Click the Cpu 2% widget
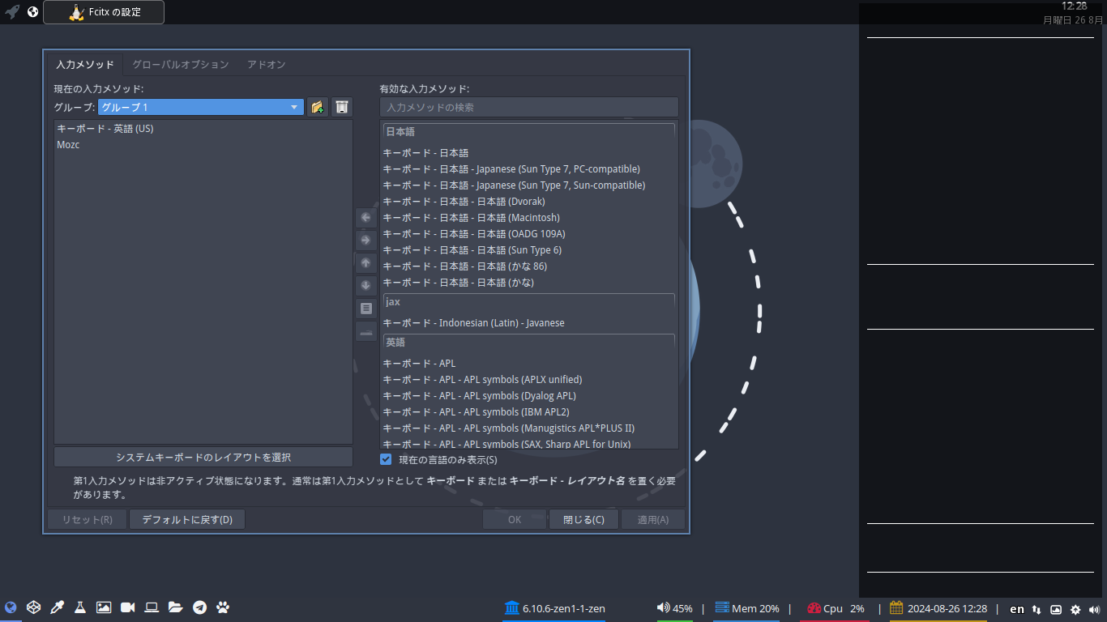This screenshot has width=1107, height=622. pyautogui.click(x=836, y=608)
